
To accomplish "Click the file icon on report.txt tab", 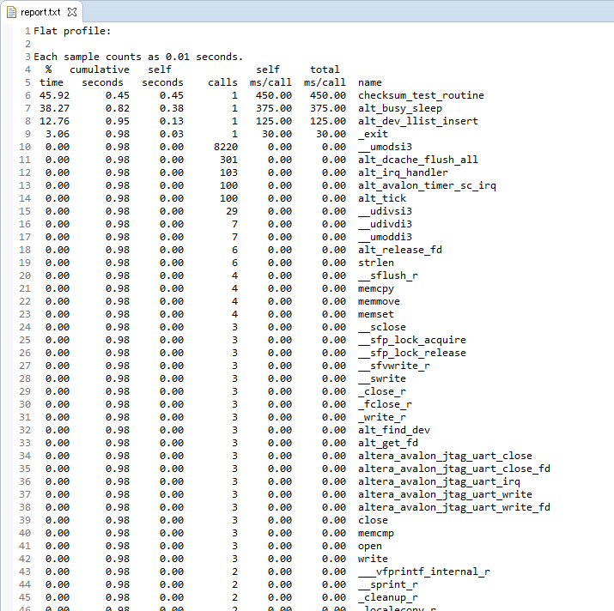I will tap(13, 13).
